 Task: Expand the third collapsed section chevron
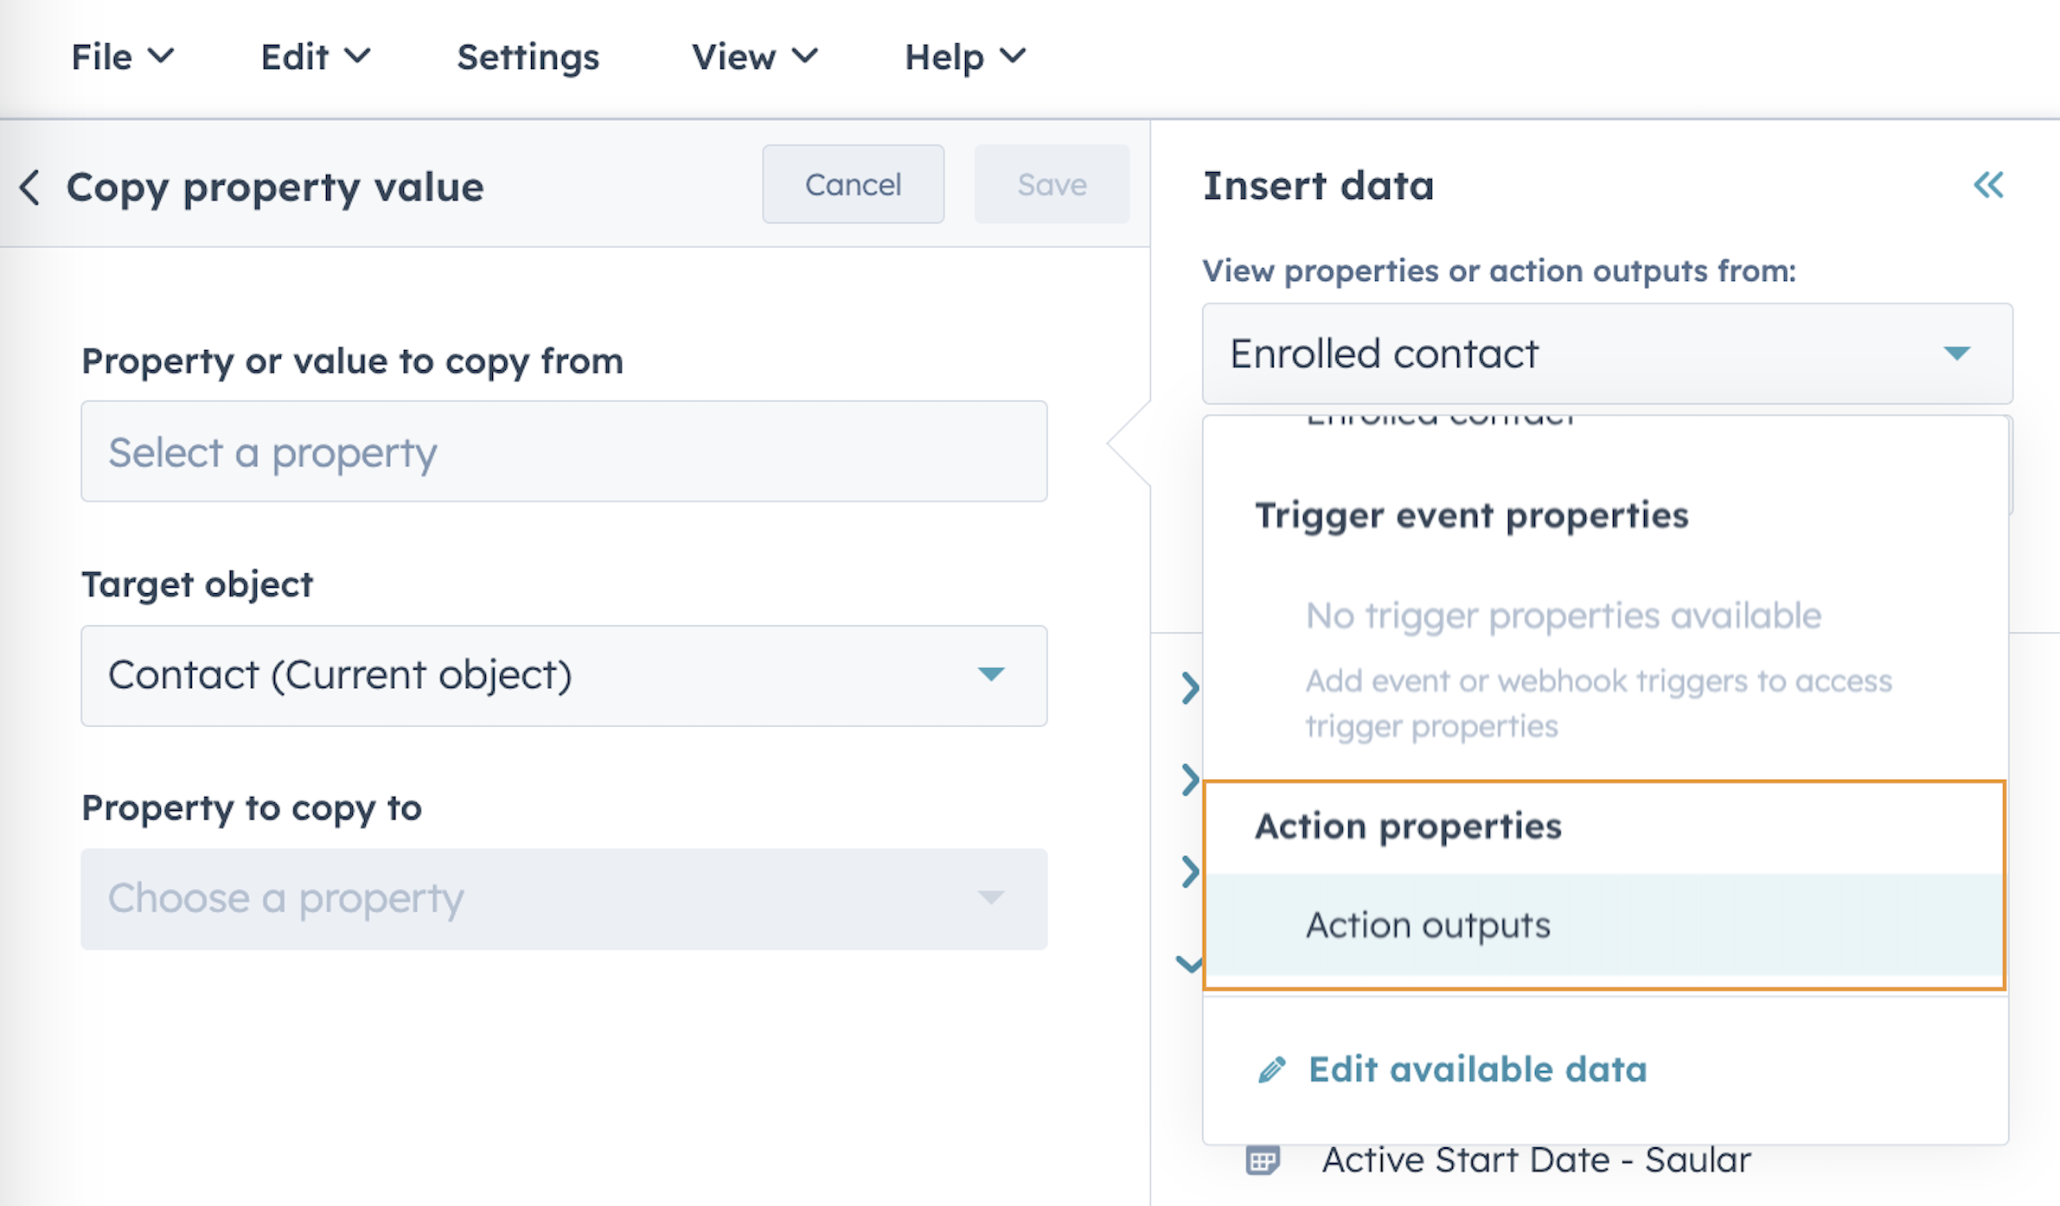[1190, 871]
